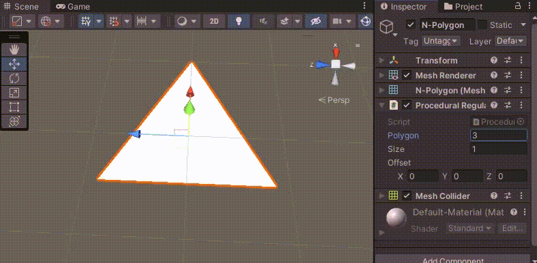Open the Static flags dropdown arrow

click(x=523, y=25)
